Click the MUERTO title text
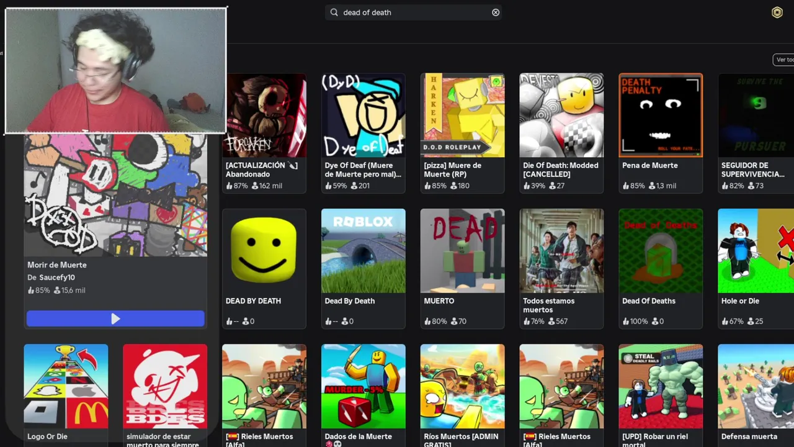The width and height of the screenshot is (794, 447). point(439,301)
